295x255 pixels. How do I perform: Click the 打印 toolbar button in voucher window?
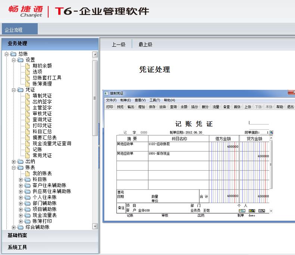[x=109, y=107]
